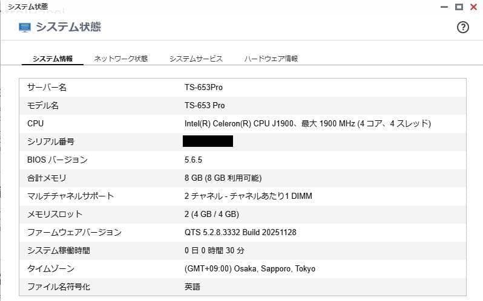Click the ファームウェアバージョン label
This screenshot has height=301, width=483.
tap(74, 233)
